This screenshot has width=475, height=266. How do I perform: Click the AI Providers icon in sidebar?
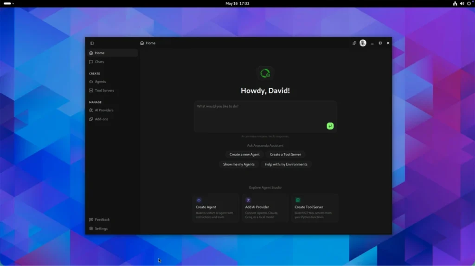point(91,110)
